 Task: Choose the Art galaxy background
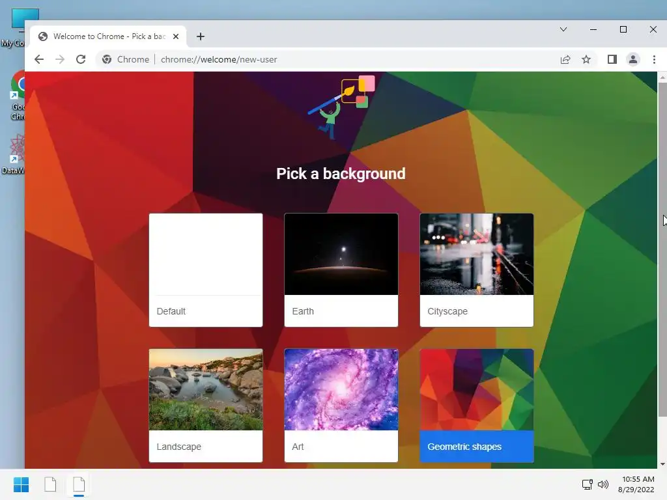[x=341, y=406]
